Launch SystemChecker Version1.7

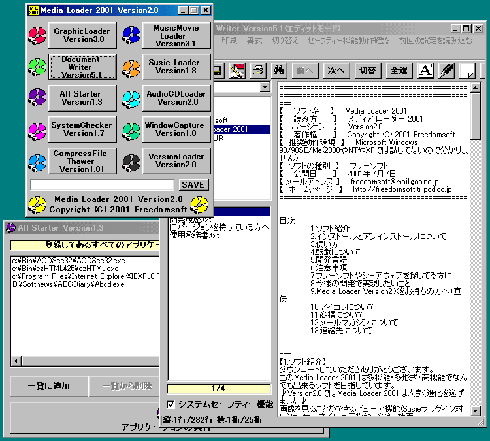[x=82, y=129]
